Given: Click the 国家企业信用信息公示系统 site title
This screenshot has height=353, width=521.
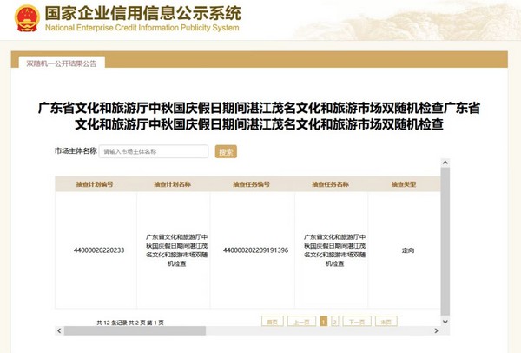Looking at the screenshot, I should 142,14.
